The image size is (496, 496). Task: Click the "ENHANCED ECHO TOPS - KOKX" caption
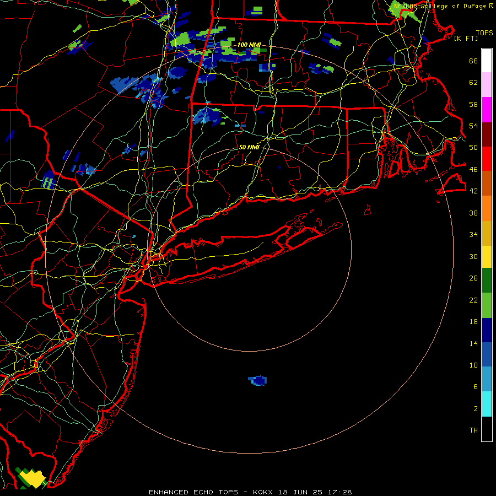[211, 492]
